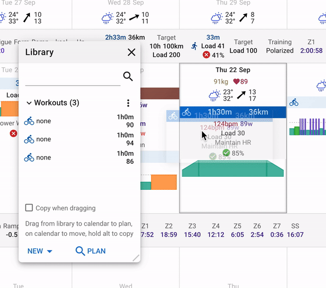Click the 'Thu 22 Sep' day heading
The height and width of the screenshot is (288, 326).
click(x=233, y=70)
